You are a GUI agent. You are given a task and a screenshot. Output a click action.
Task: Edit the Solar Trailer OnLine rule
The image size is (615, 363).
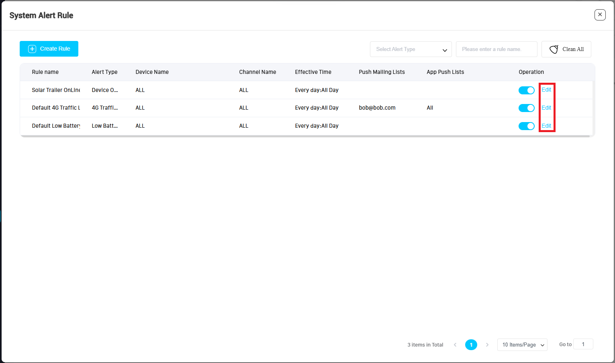[546, 90]
